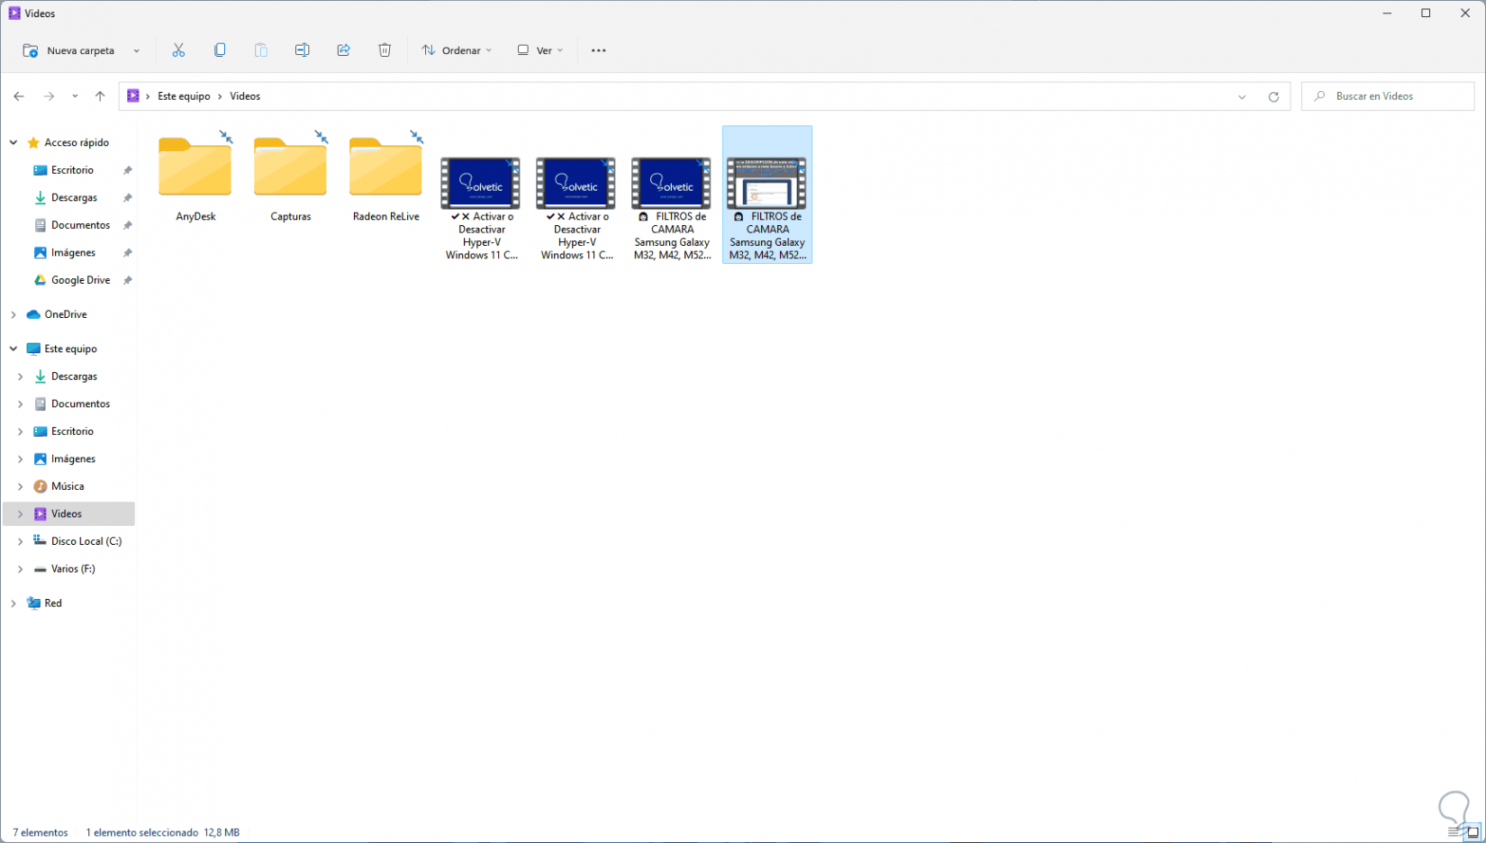Click '1 elemento seleccionado 12,8 MB' status text
The height and width of the screenshot is (843, 1486).
pyautogui.click(x=163, y=832)
